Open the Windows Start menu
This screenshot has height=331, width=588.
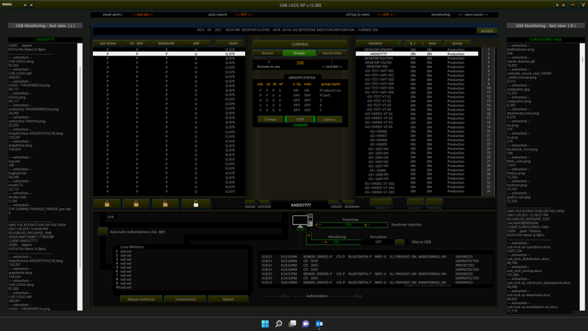[x=265, y=324]
